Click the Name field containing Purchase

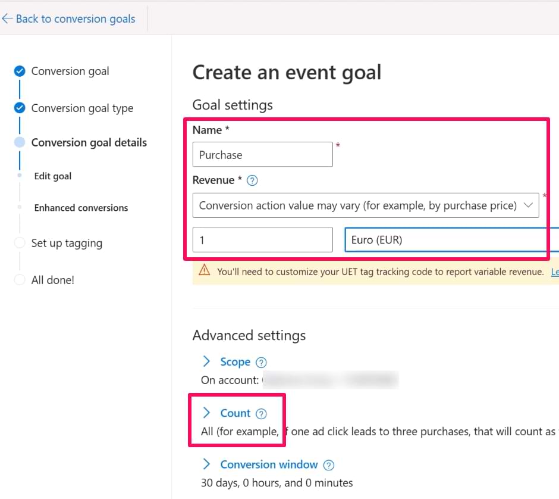click(262, 155)
